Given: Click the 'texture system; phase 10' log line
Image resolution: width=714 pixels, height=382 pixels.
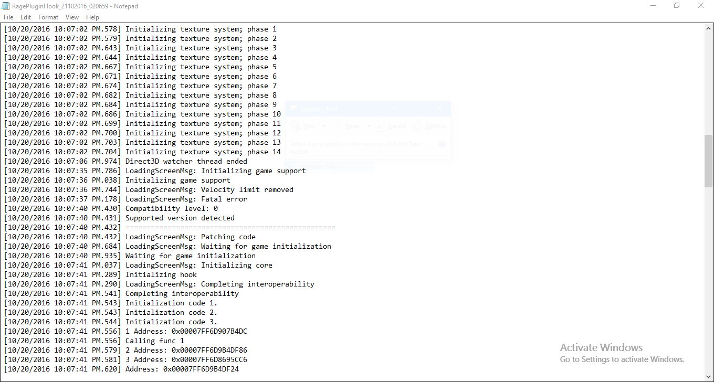Looking at the screenshot, I should pos(142,114).
